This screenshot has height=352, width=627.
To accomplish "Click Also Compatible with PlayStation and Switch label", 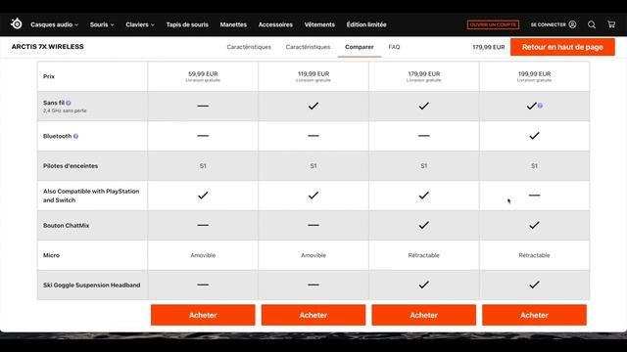I will click(91, 196).
